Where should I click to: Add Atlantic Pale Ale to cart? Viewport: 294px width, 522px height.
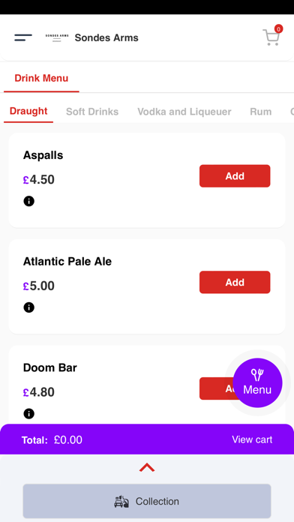tap(235, 282)
